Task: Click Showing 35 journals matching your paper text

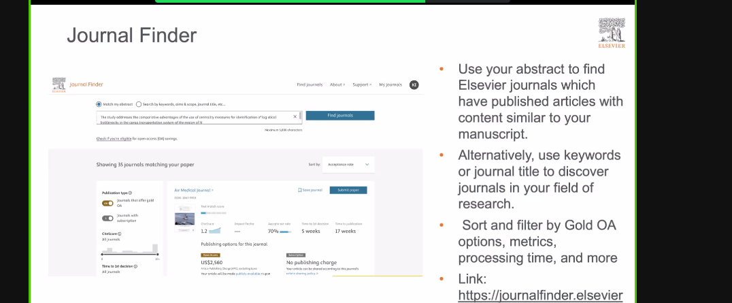Action: click(x=145, y=165)
